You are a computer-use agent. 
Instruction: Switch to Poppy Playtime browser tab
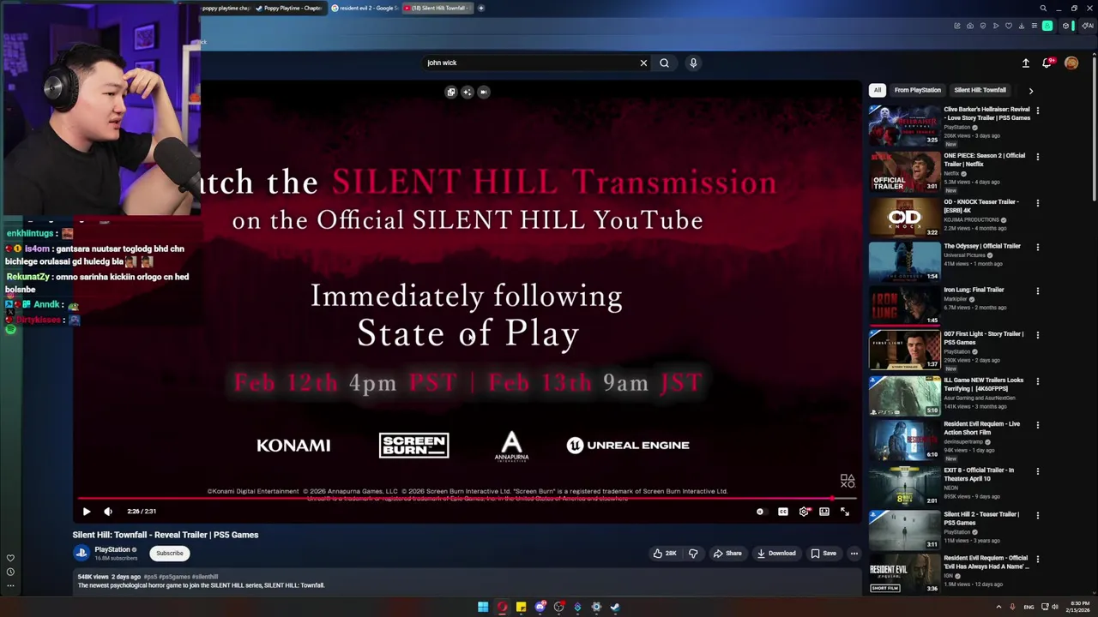click(x=289, y=8)
